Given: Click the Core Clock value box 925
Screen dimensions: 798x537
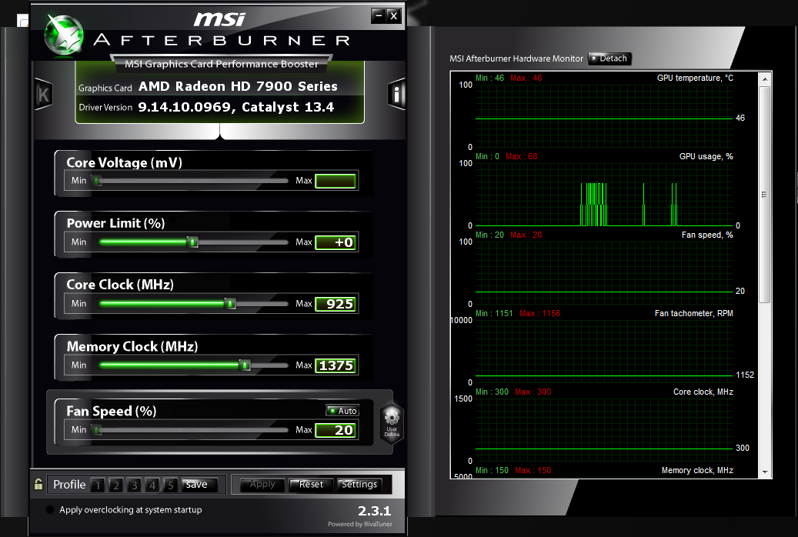Looking at the screenshot, I should click(x=336, y=304).
